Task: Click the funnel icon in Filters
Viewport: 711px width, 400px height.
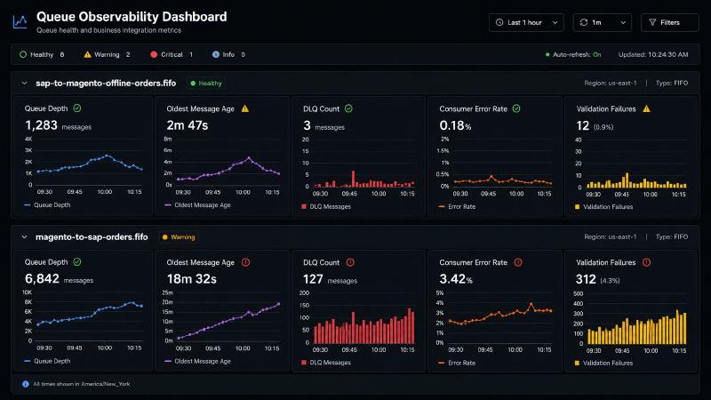Action: click(x=652, y=22)
